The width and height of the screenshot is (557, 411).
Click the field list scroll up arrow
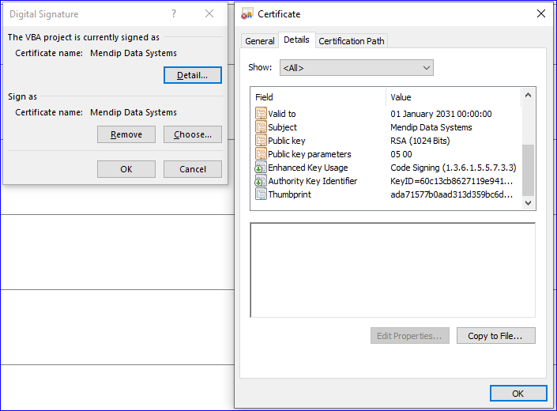[528, 95]
